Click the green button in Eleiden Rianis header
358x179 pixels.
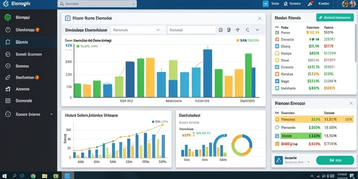point(335,17)
